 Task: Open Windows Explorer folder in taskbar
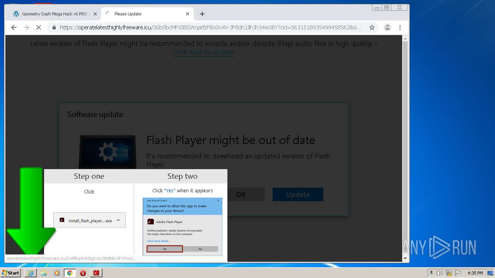tap(44, 273)
